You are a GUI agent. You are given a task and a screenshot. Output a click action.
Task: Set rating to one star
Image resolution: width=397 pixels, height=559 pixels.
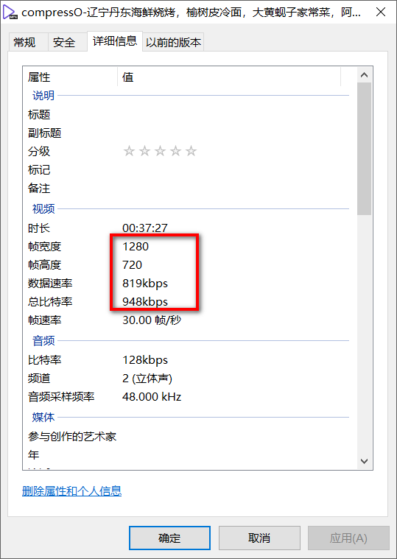[x=129, y=151]
